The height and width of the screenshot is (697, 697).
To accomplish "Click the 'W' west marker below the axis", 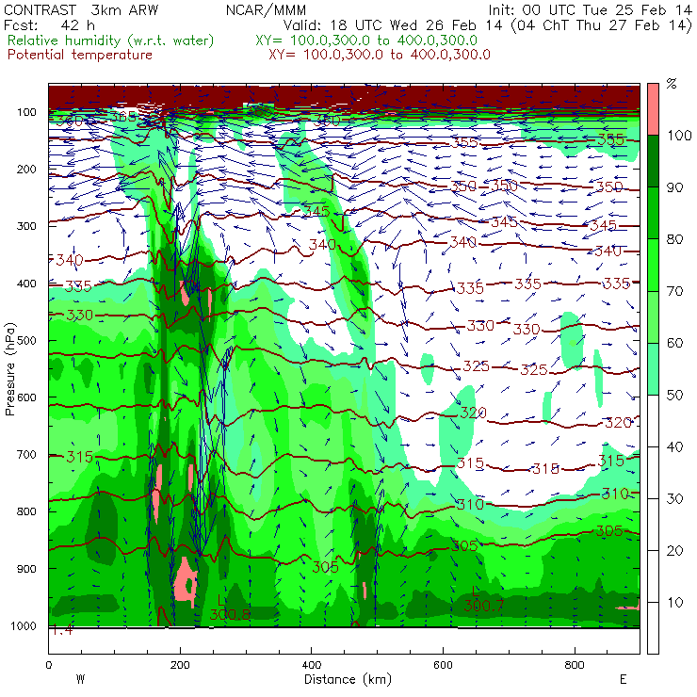I will tap(80, 680).
